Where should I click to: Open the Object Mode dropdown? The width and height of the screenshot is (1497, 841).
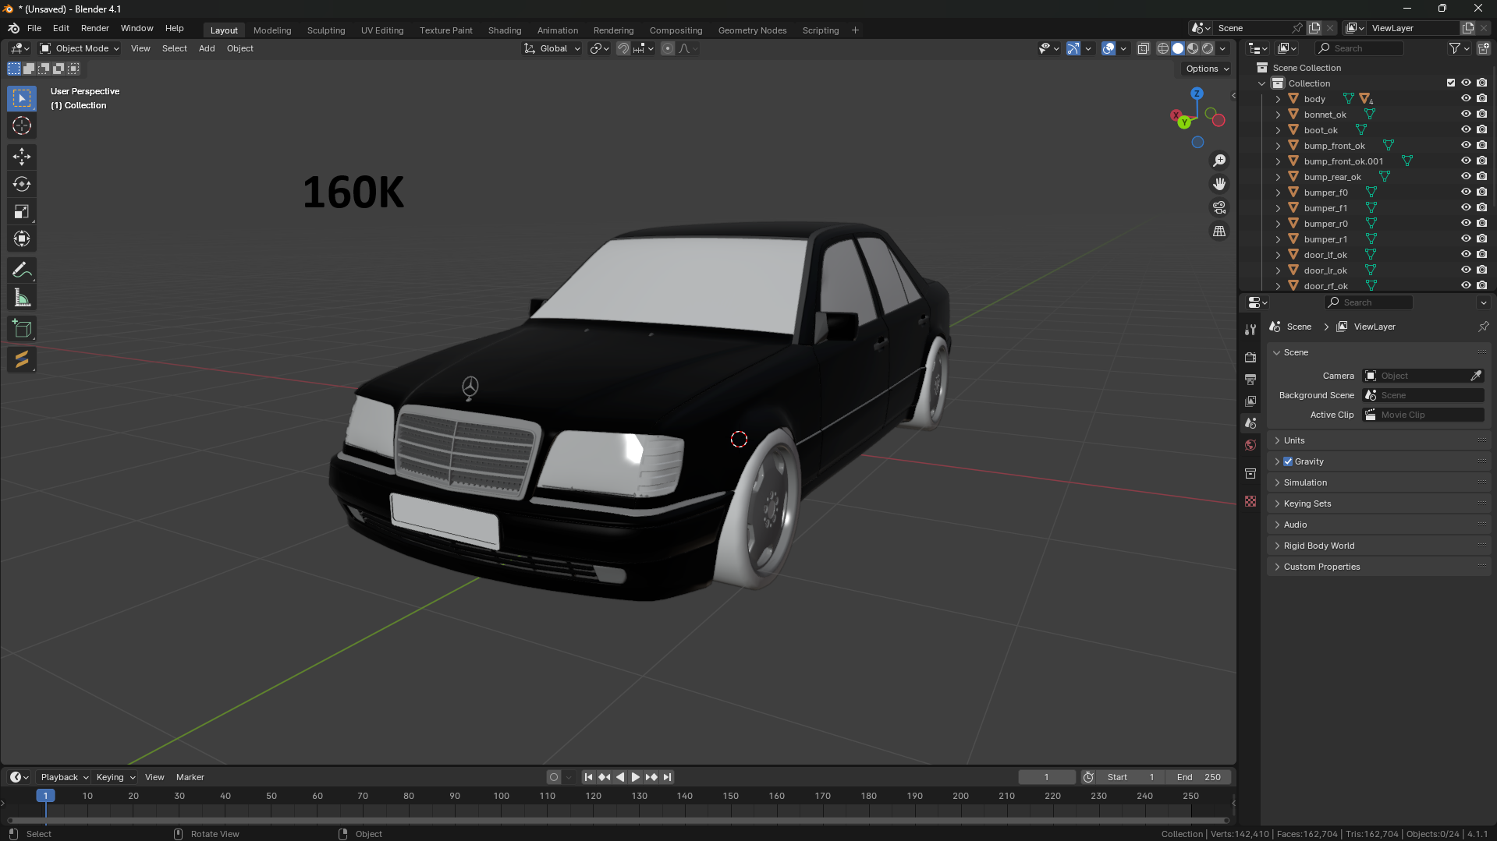pyautogui.click(x=80, y=48)
